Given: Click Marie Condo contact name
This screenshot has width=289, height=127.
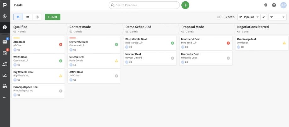Looking at the screenshot, I should coord(76,61).
